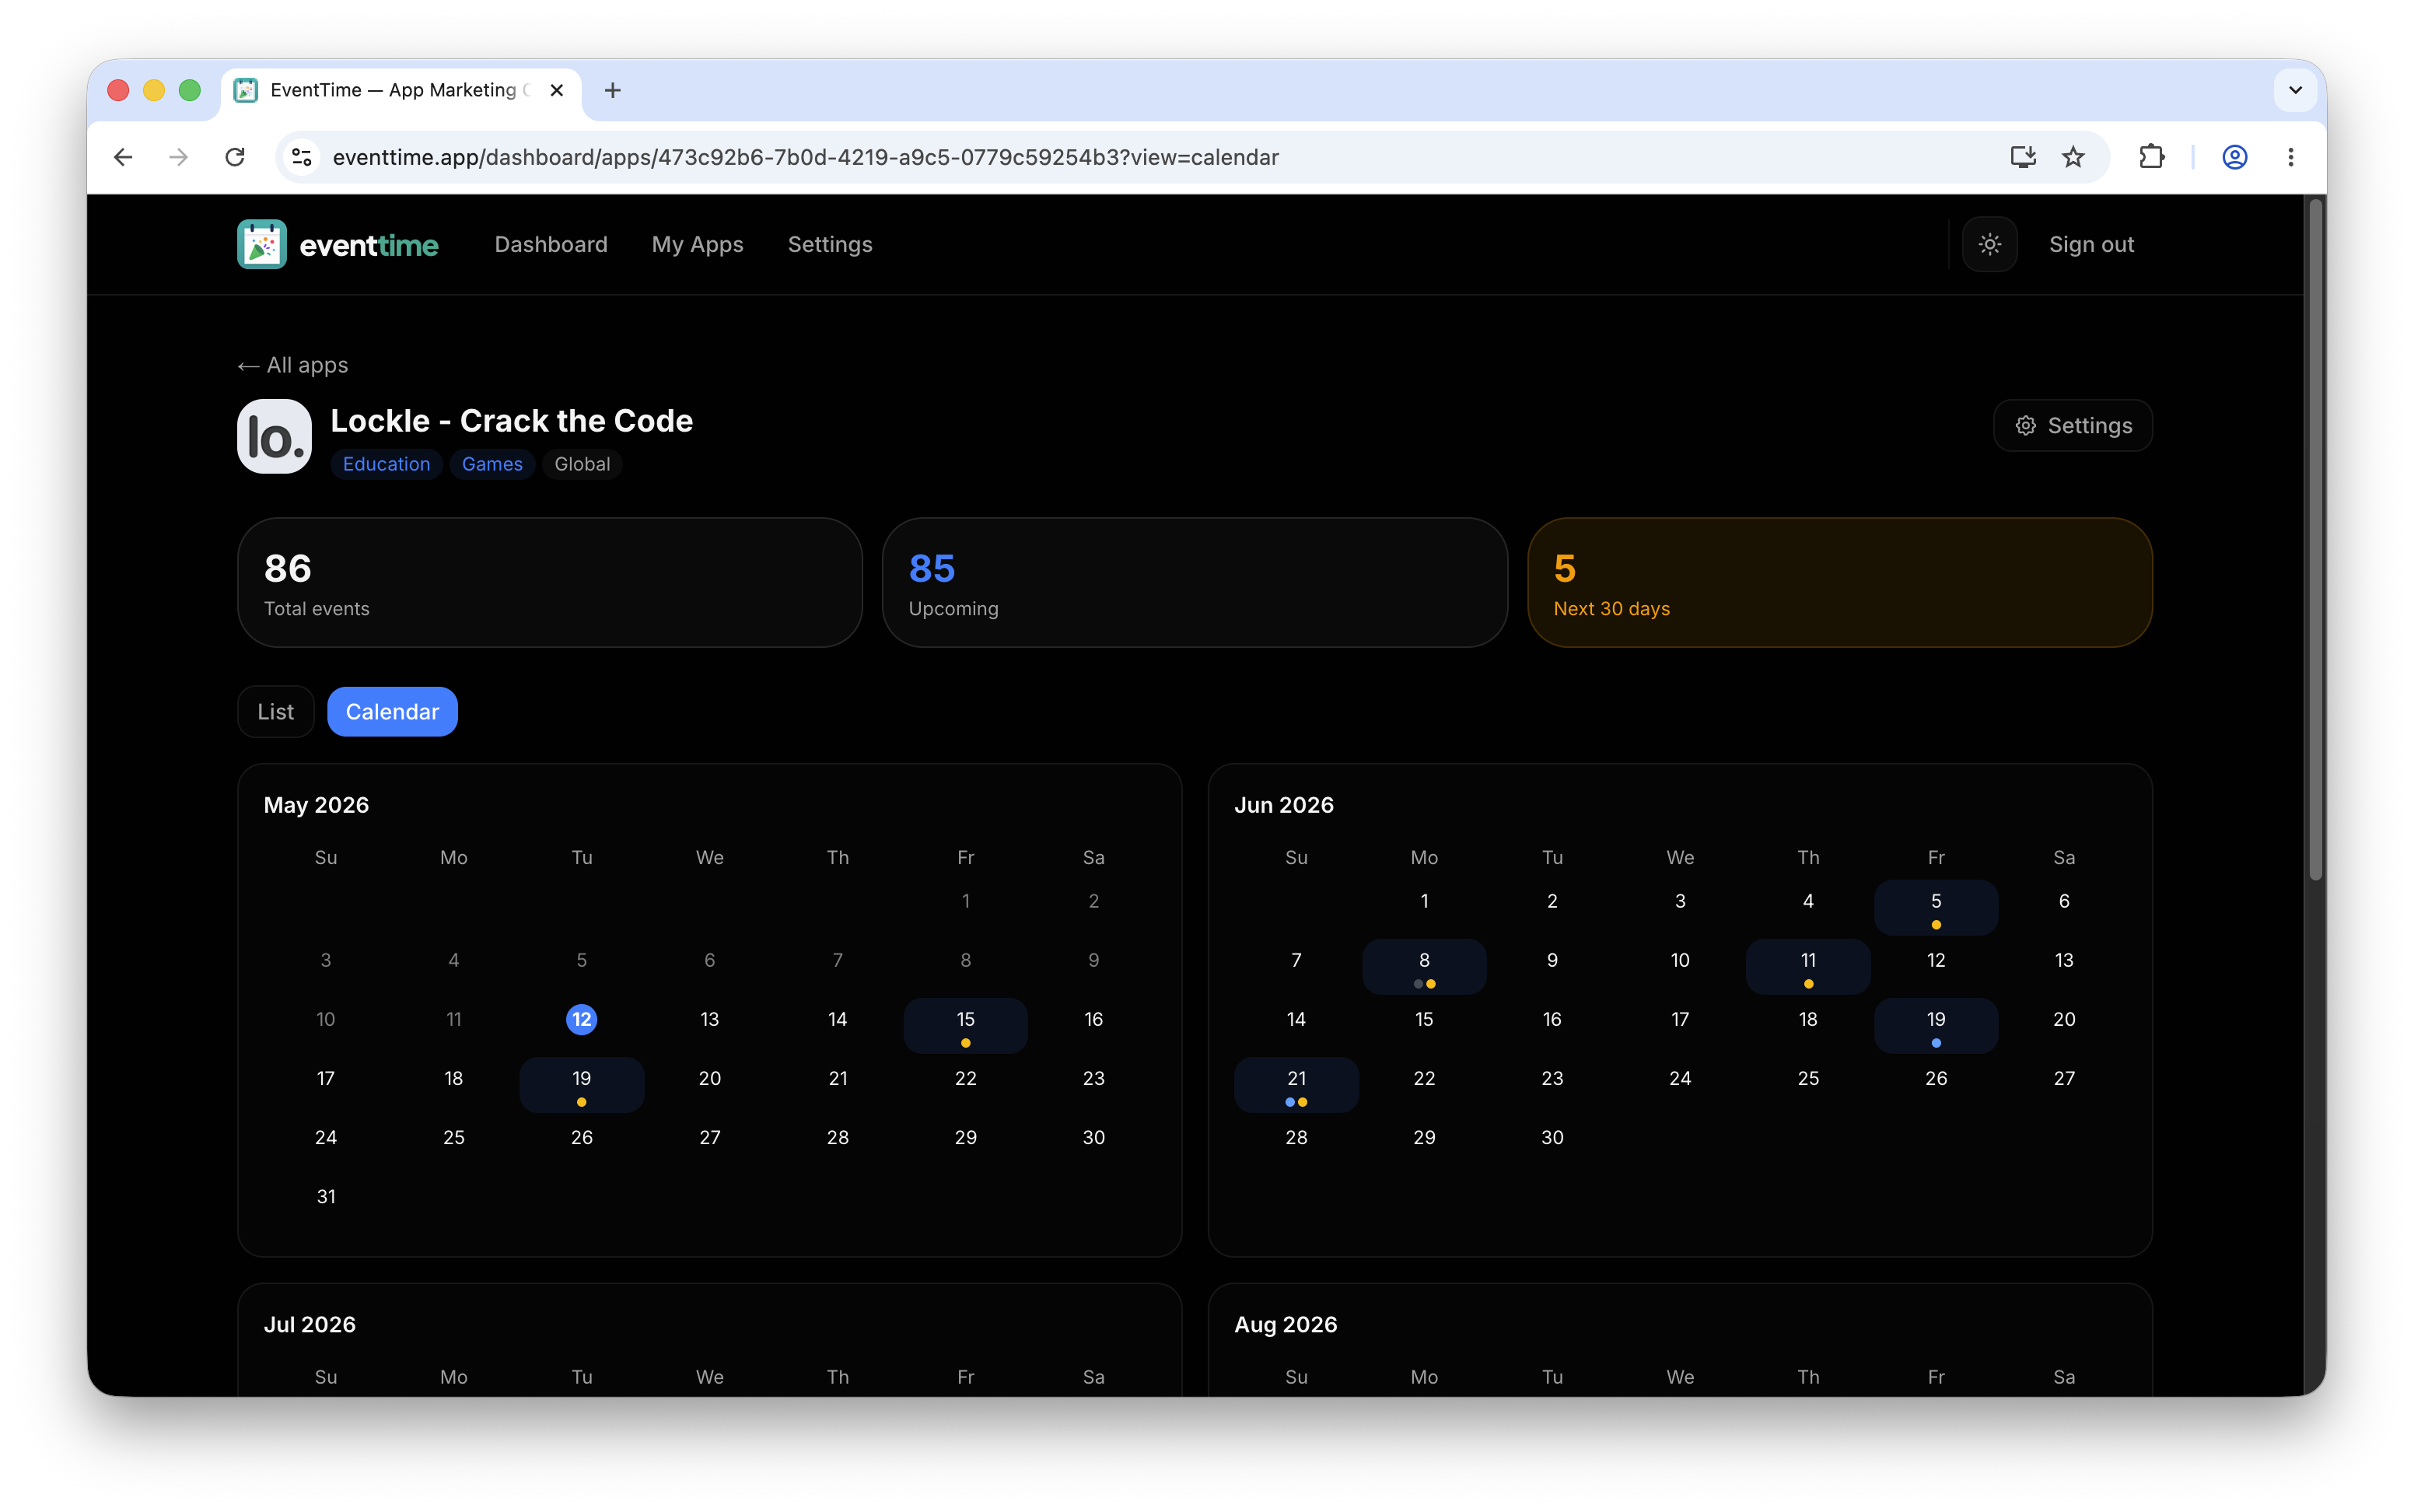Open June 11 event day
This screenshot has height=1512, width=2414.
[1808, 966]
